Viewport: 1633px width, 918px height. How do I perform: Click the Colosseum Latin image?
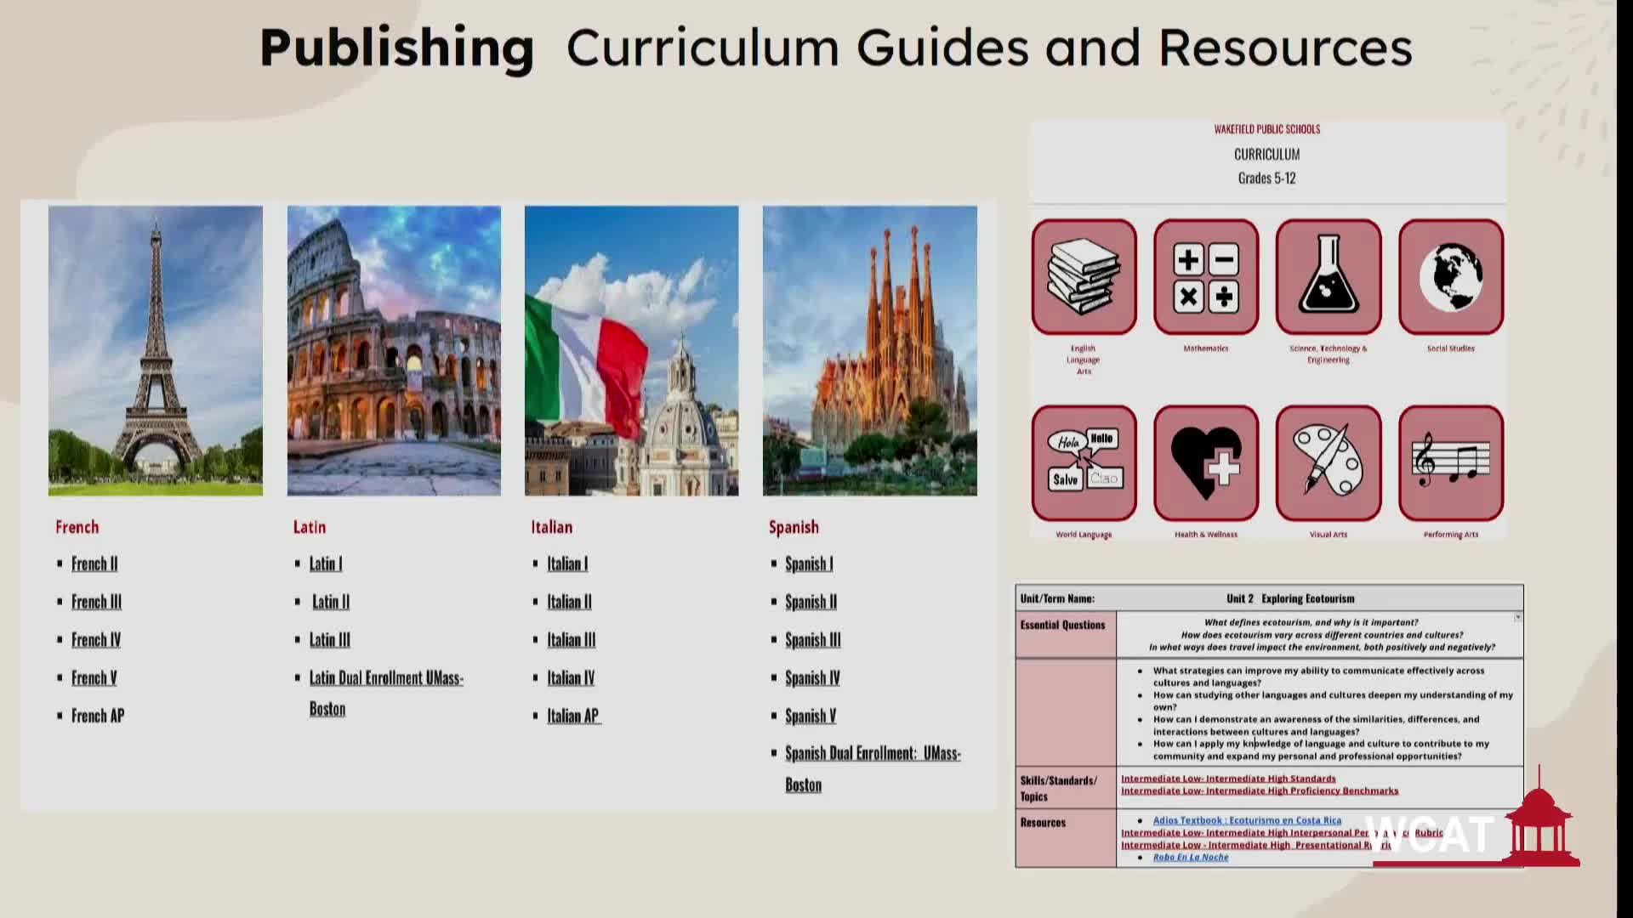394,350
